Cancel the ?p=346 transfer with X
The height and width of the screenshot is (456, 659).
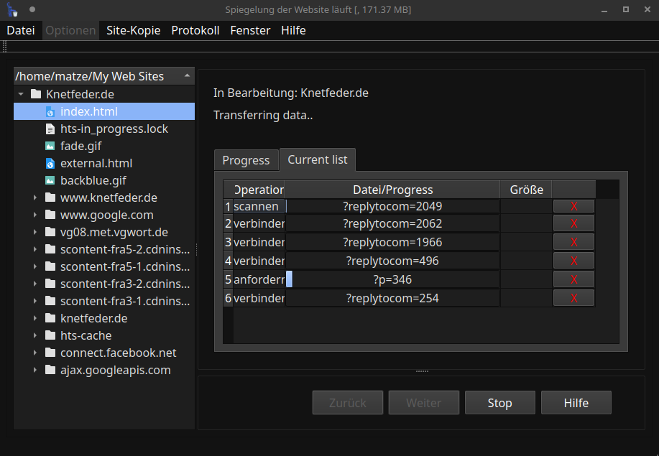pyautogui.click(x=573, y=279)
